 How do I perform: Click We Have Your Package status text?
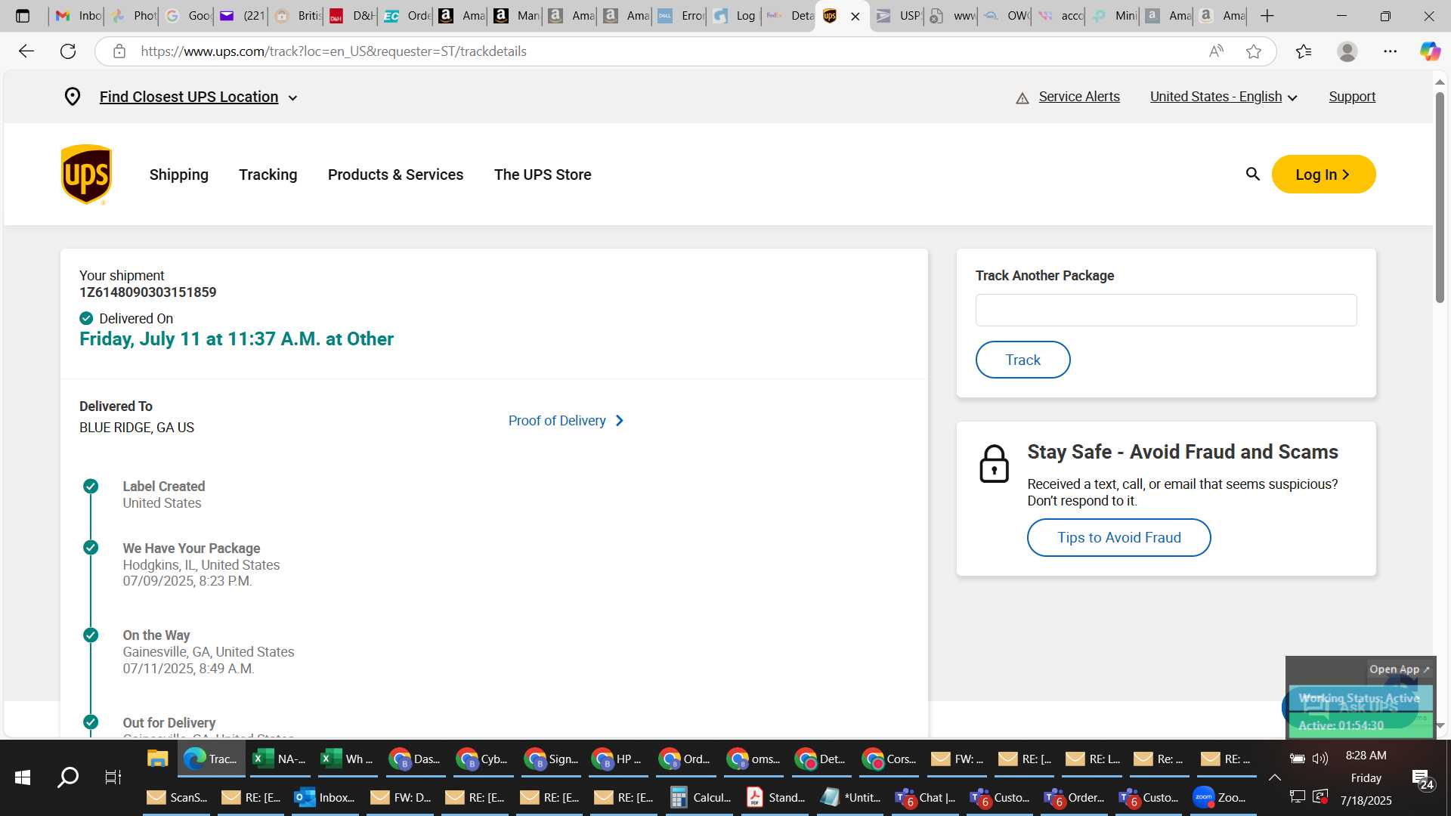pyautogui.click(x=192, y=549)
